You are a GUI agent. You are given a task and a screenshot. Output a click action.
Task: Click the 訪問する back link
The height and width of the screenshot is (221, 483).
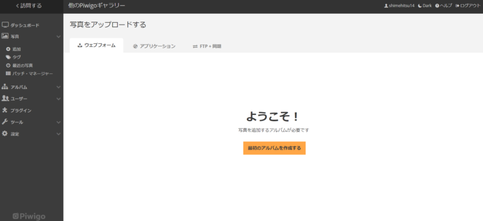coord(28,5)
